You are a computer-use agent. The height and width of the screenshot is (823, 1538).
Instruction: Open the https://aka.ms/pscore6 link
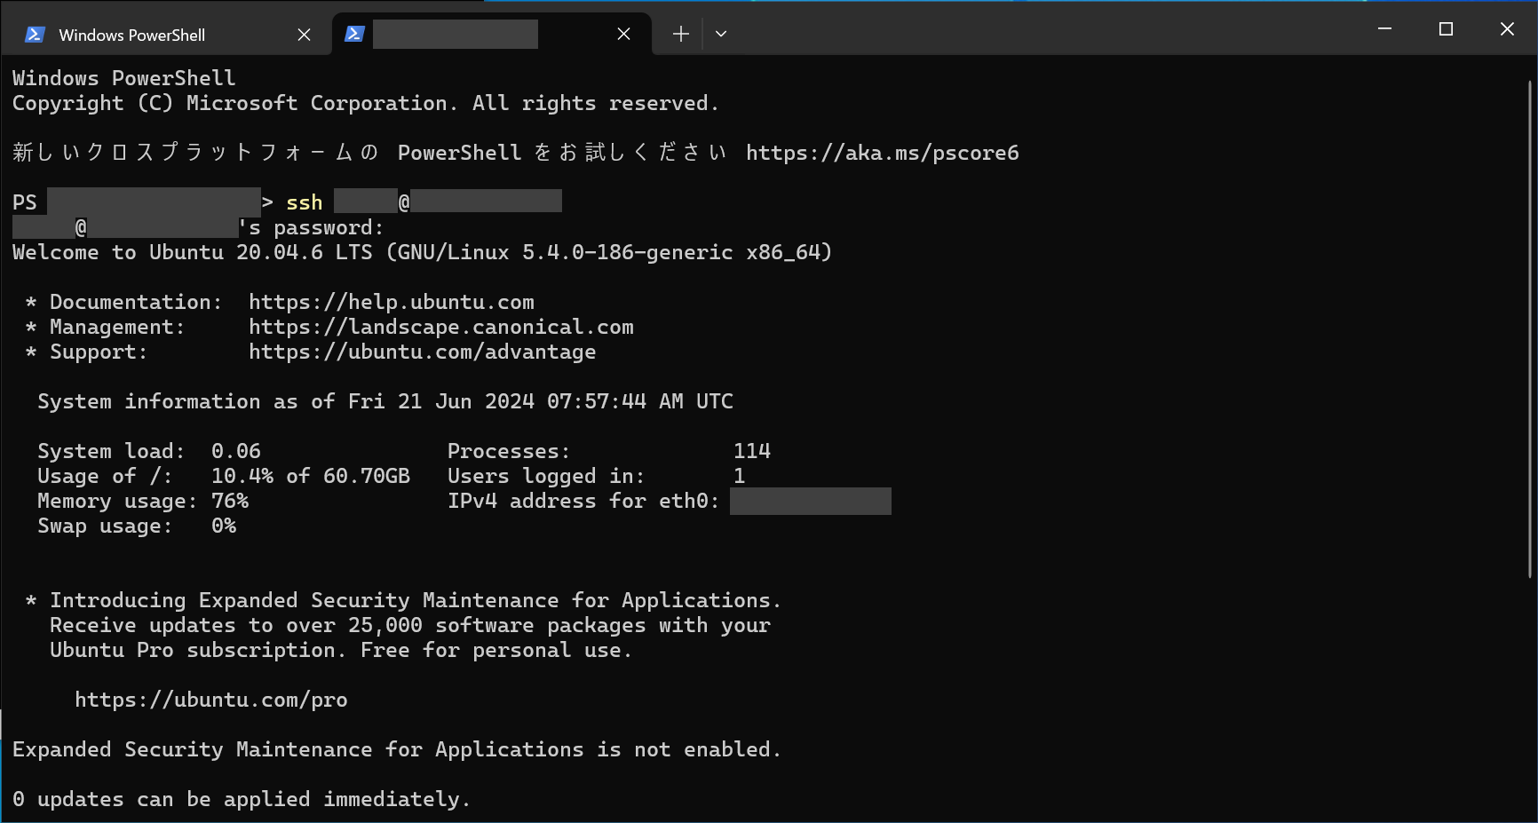click(882, 153)
